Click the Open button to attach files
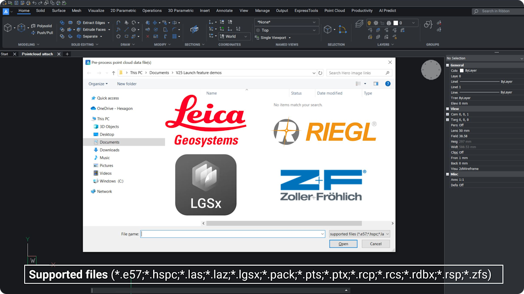Image resolution: width=524 pixels, height=294 pixels. (343, 243)
